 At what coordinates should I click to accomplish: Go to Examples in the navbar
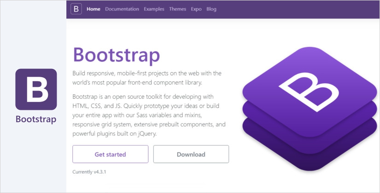click(x=154, y=9)
